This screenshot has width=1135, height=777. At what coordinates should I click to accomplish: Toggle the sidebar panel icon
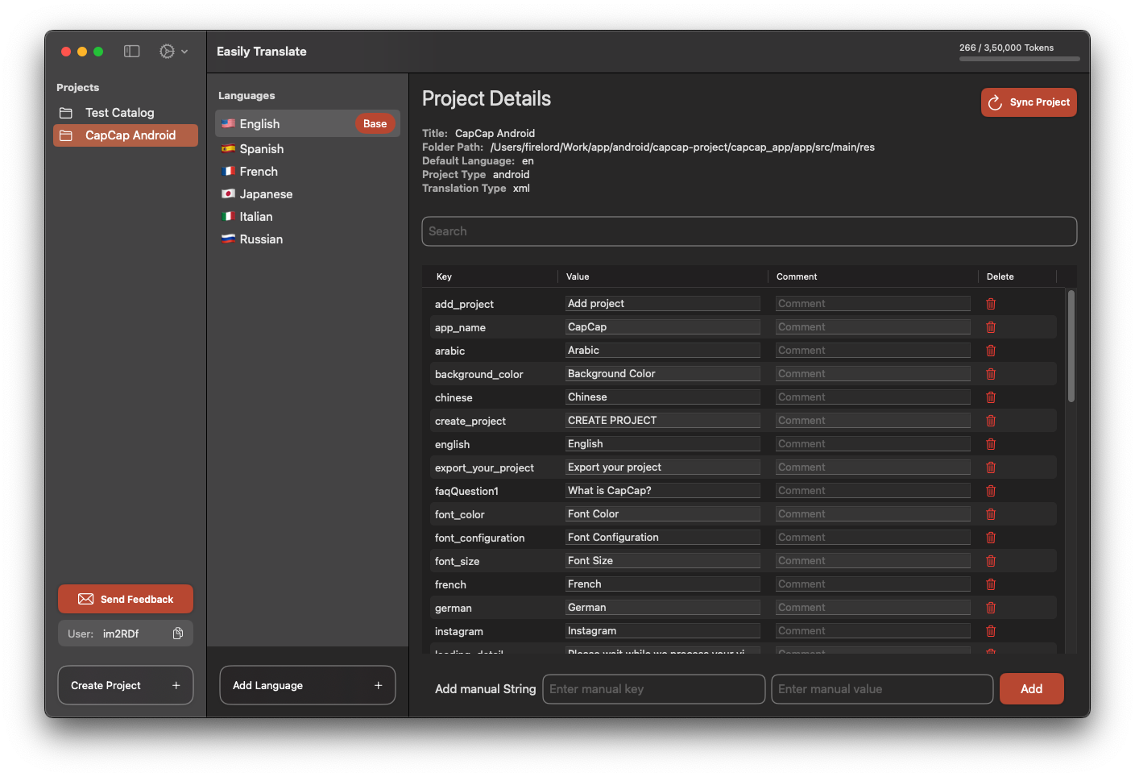(132, 52)
